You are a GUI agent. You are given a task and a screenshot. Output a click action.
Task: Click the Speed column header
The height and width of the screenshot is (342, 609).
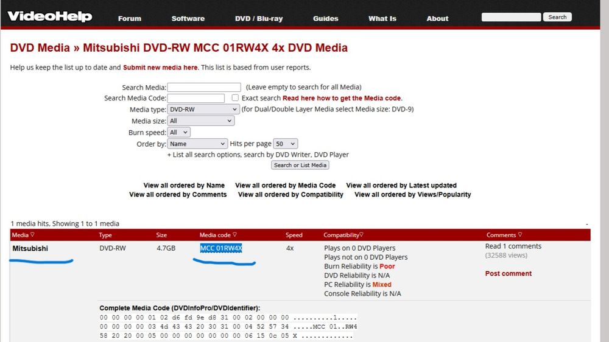point(294,235)
